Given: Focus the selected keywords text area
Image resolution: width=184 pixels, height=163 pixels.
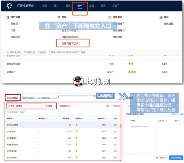Looking at the screenshot, I should point(143,139).
